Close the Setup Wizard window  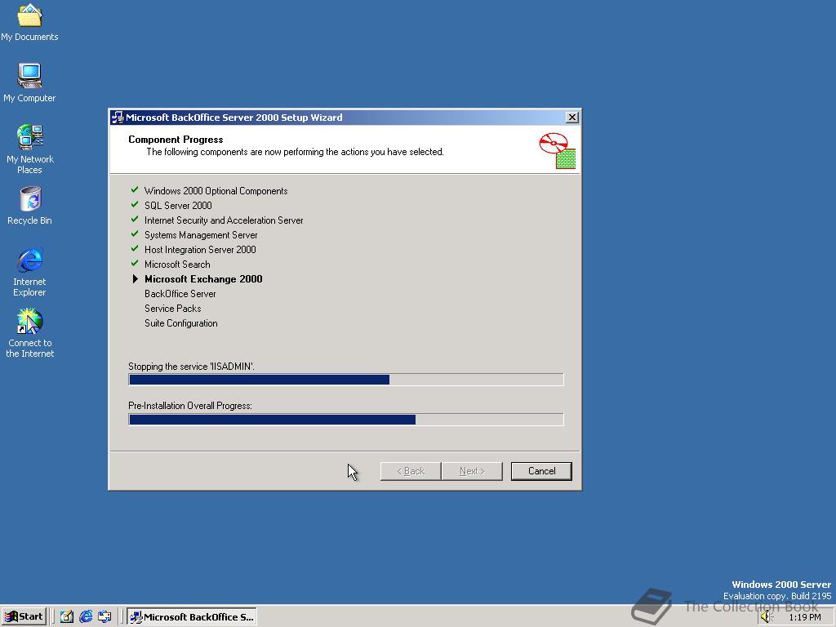(x=572, y=118)
